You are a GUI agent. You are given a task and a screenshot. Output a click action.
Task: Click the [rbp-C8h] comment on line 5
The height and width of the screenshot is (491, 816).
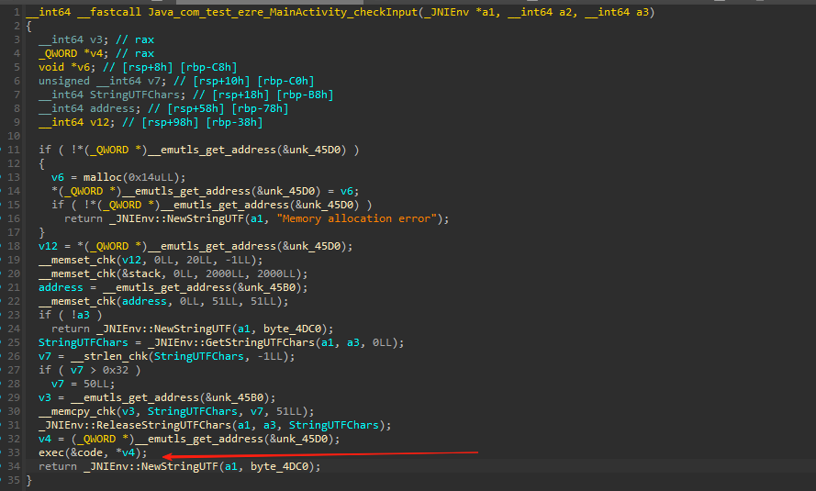[208, 67]
